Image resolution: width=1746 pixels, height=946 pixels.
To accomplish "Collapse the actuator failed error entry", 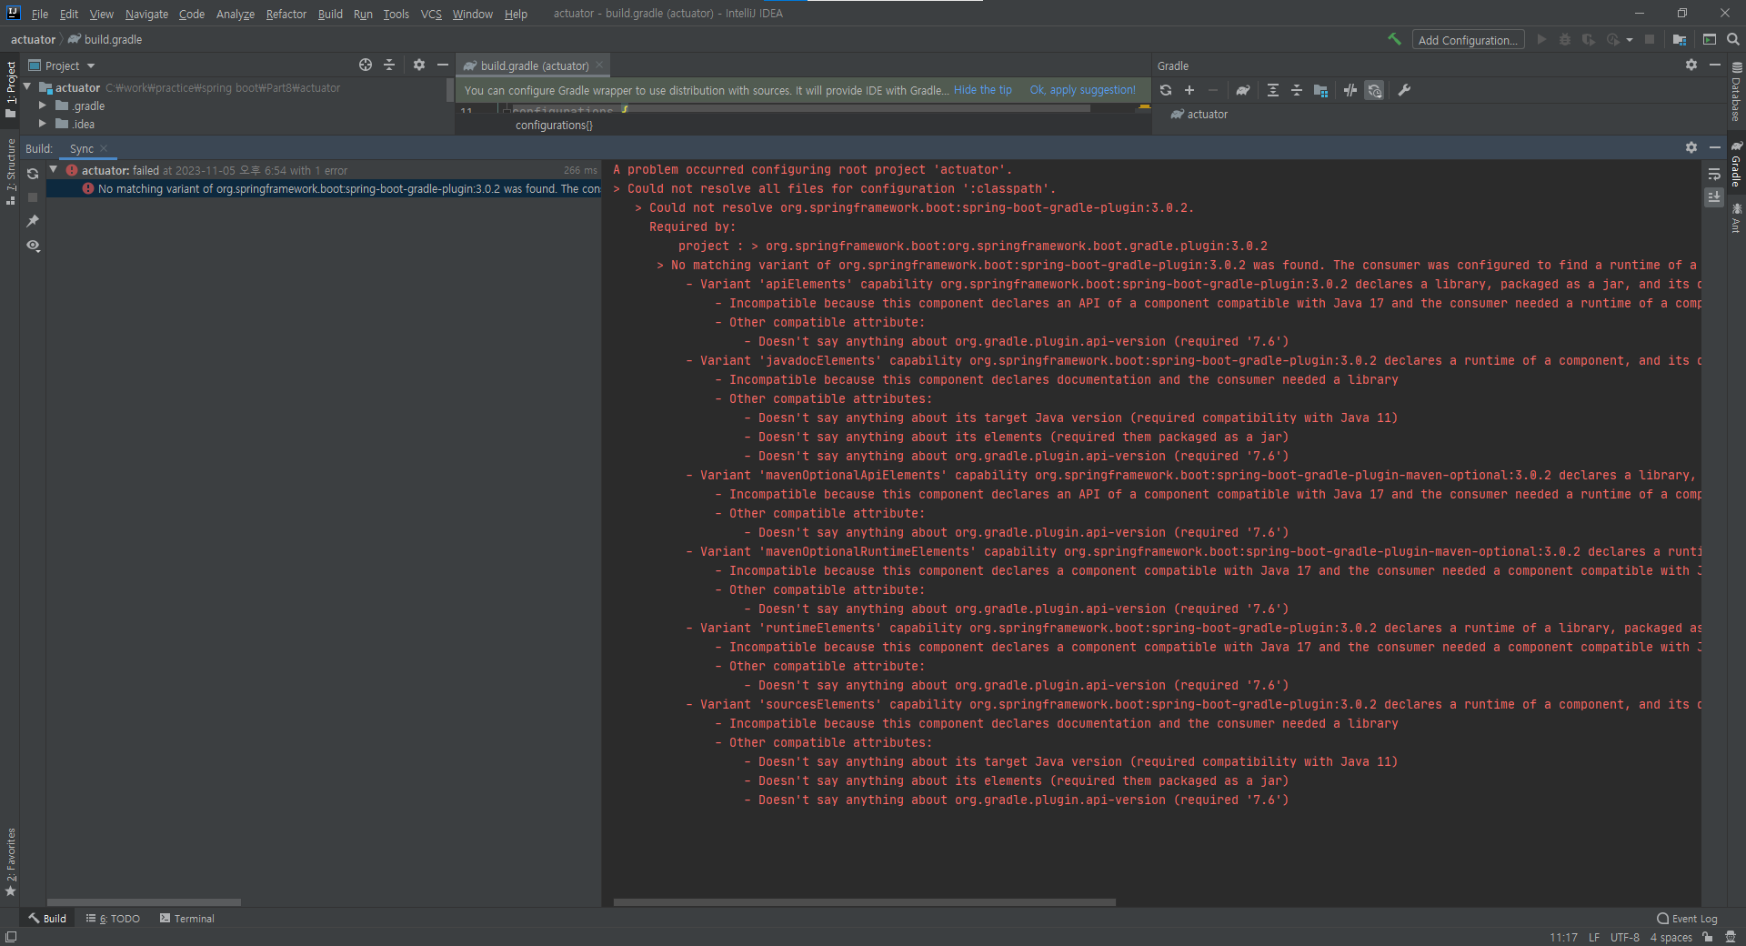I will [52, 170].
